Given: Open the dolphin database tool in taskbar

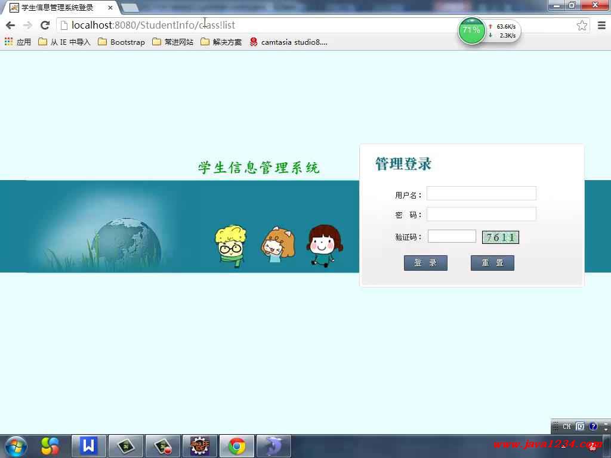Looking at the screenshot, I should 273,446.
